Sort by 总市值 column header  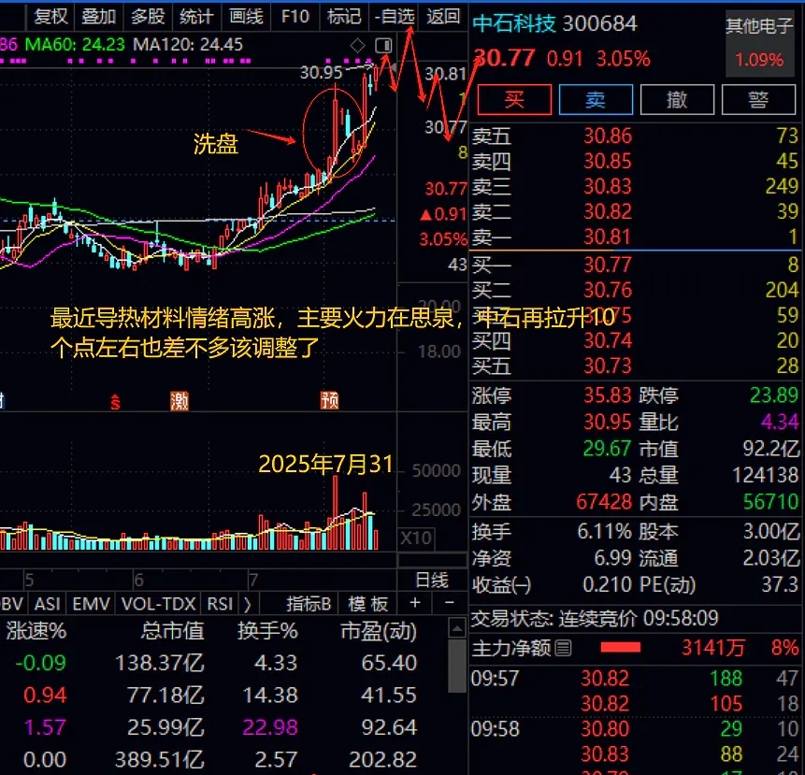[172, 631]
